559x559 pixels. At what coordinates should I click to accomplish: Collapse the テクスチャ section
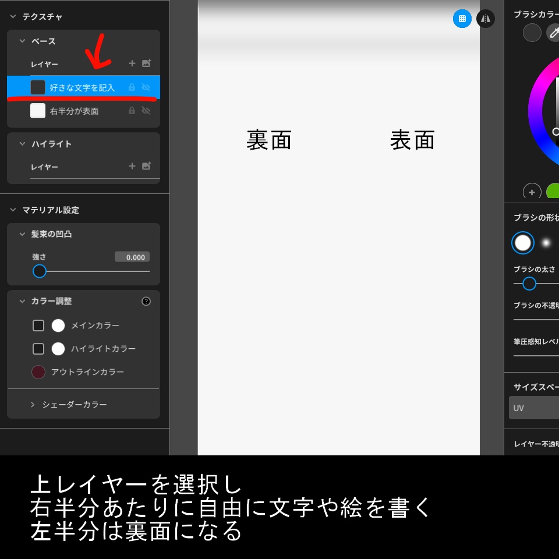click(13, 17)
